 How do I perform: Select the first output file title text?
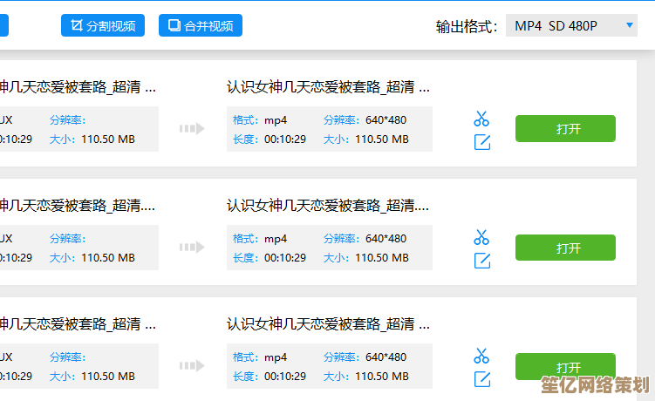(x=328, y=87)
